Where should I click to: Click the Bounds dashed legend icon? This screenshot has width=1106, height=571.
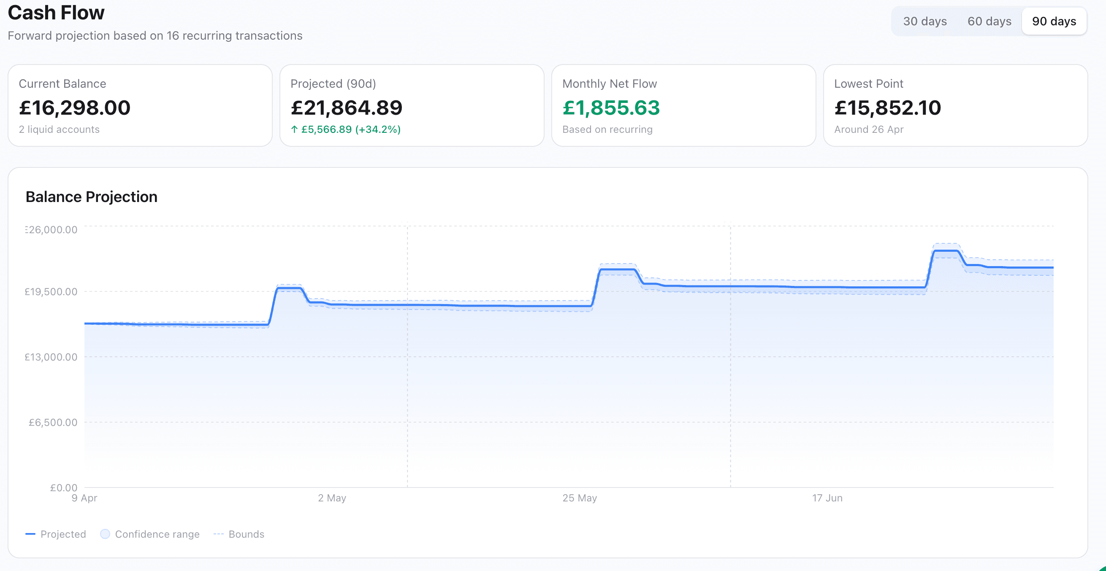click(x=219, y=533)
